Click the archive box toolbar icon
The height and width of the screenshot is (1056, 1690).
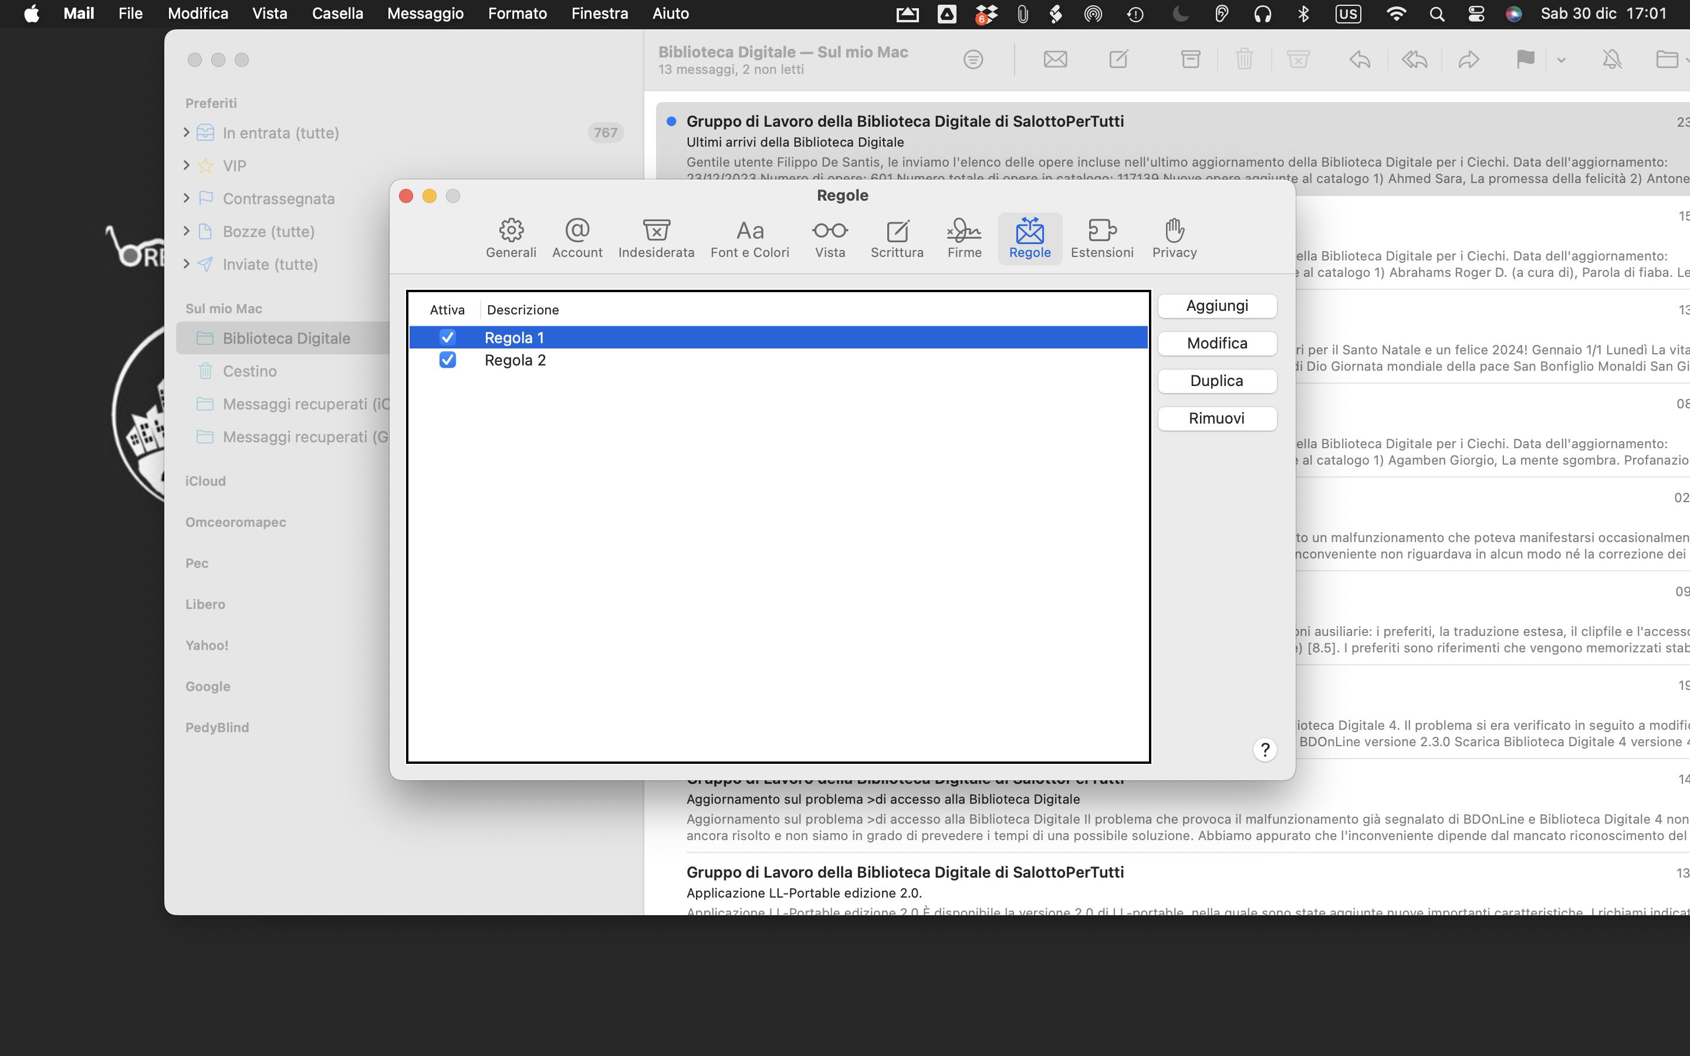click(1190, 59)
